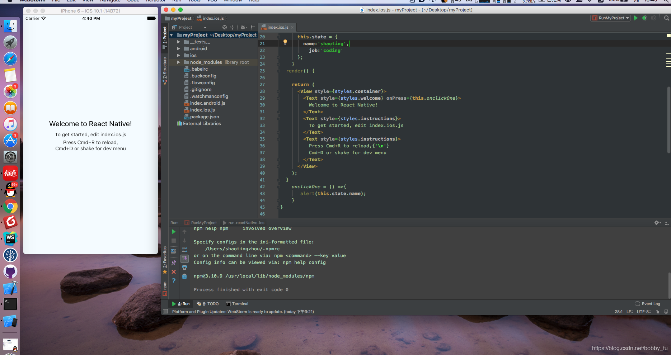The height and width of the screenshot is (355, 671).
Task: Click the lock icon in status bar
Action: (658, 312)
